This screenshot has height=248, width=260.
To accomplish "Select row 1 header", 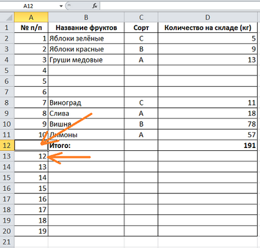I will click(7, 28).
